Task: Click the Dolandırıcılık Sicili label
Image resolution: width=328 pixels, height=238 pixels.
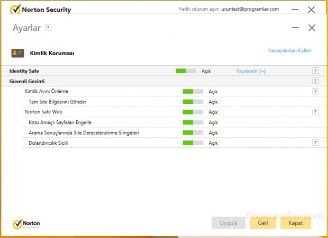Action: click(48, 143)
